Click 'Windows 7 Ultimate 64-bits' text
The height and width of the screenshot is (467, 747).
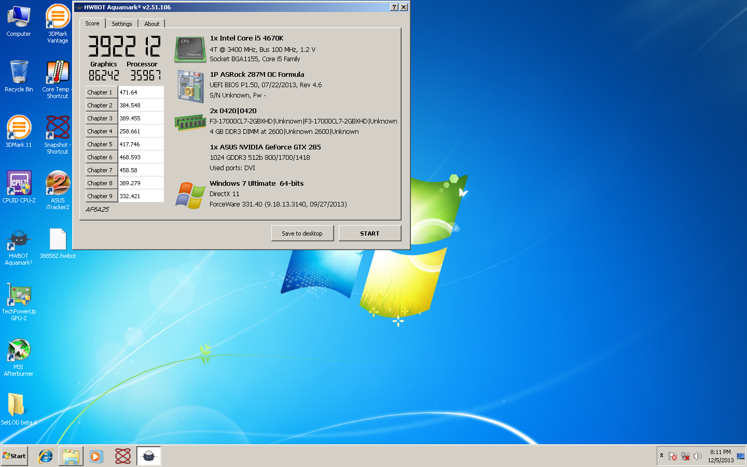click(x=257, y=183)
